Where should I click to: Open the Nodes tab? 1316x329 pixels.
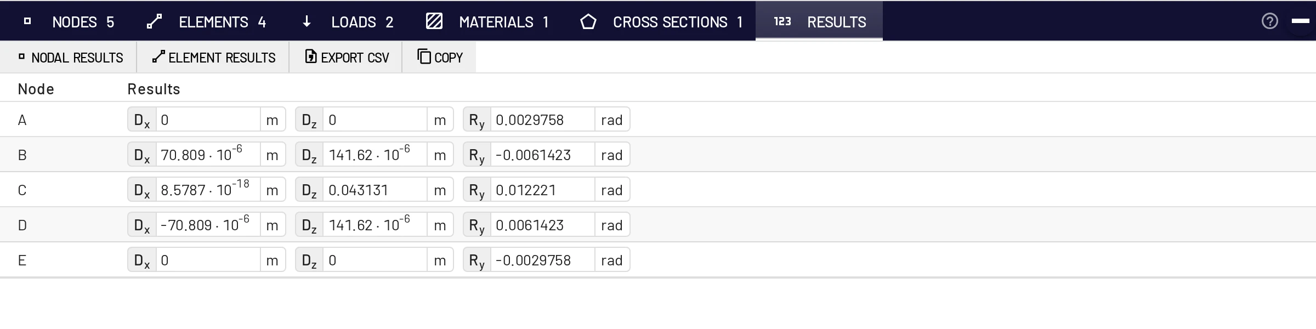[x=69, y=22]
